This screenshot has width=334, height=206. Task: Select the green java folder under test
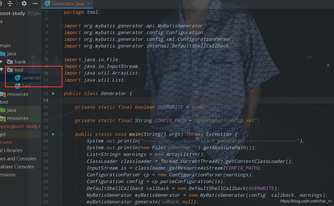(12, 110)
